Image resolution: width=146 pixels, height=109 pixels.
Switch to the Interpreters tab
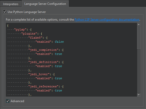[x=11, y=4]
